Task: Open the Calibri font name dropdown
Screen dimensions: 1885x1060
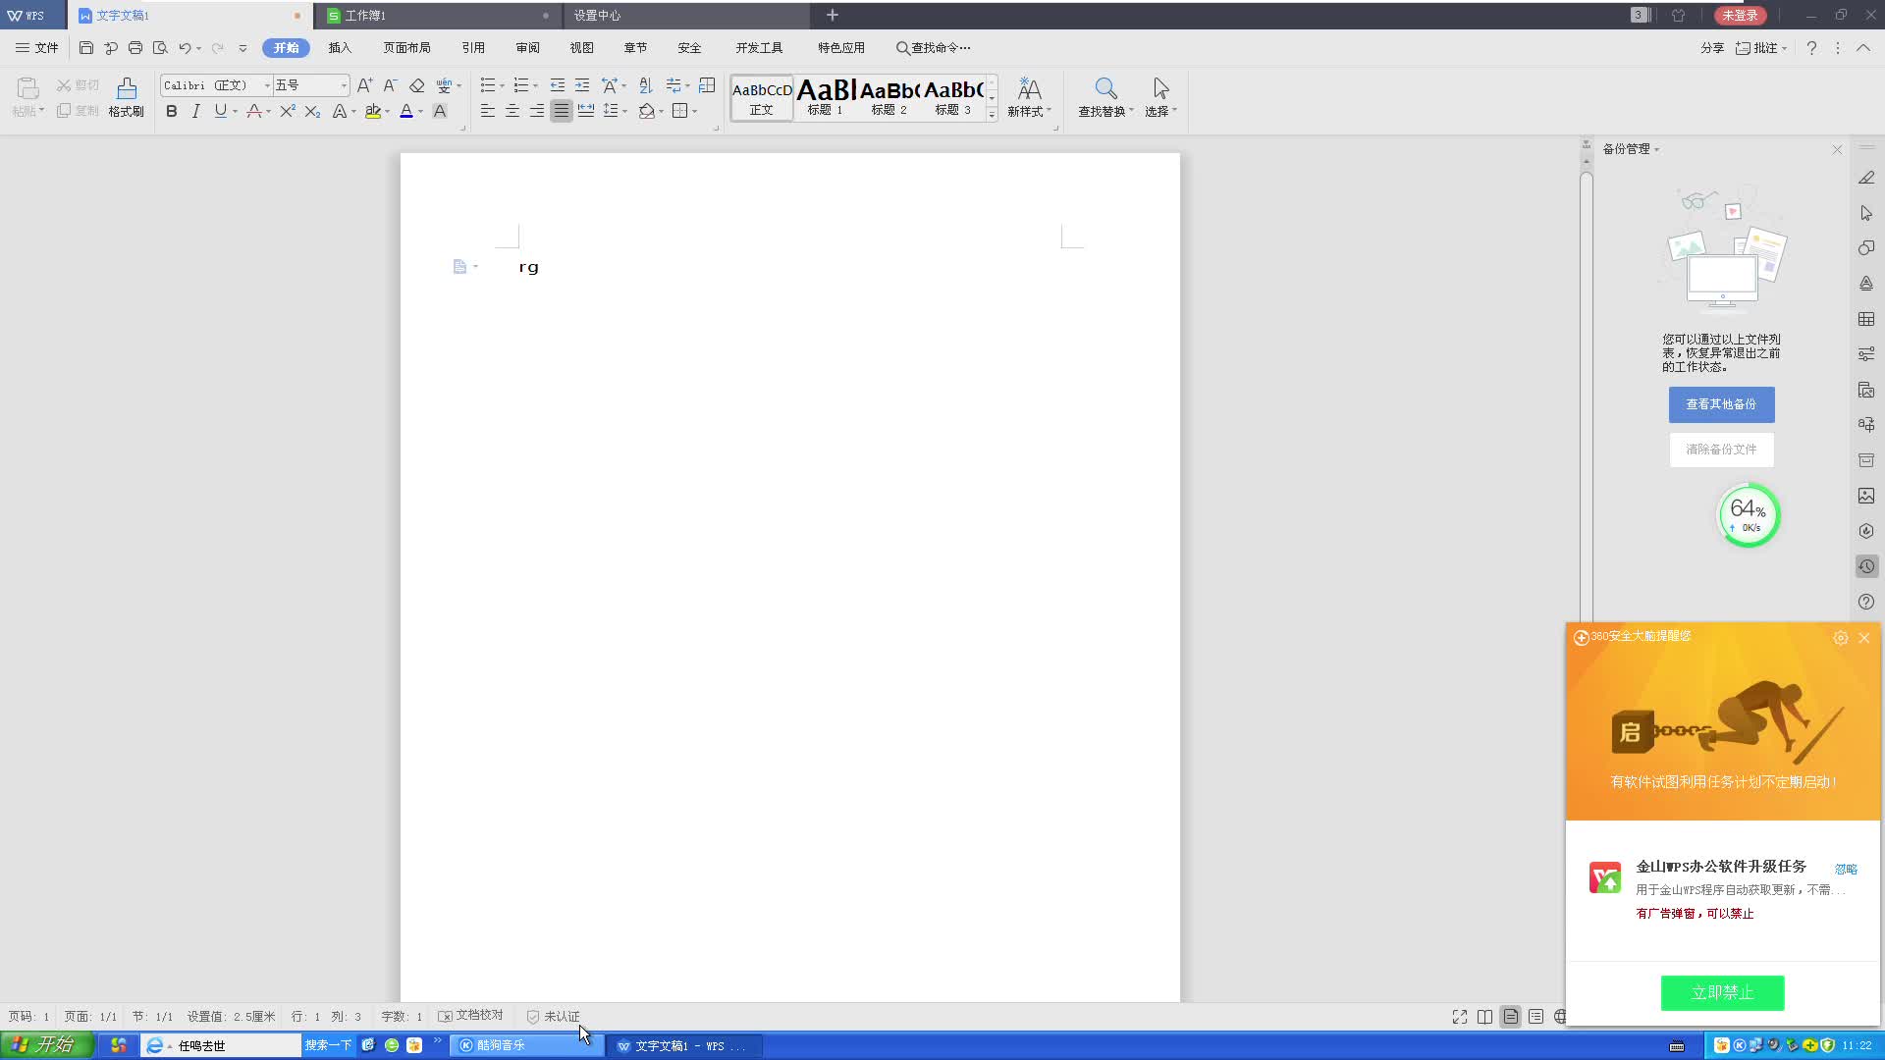Action: click(x=266, y=85)
